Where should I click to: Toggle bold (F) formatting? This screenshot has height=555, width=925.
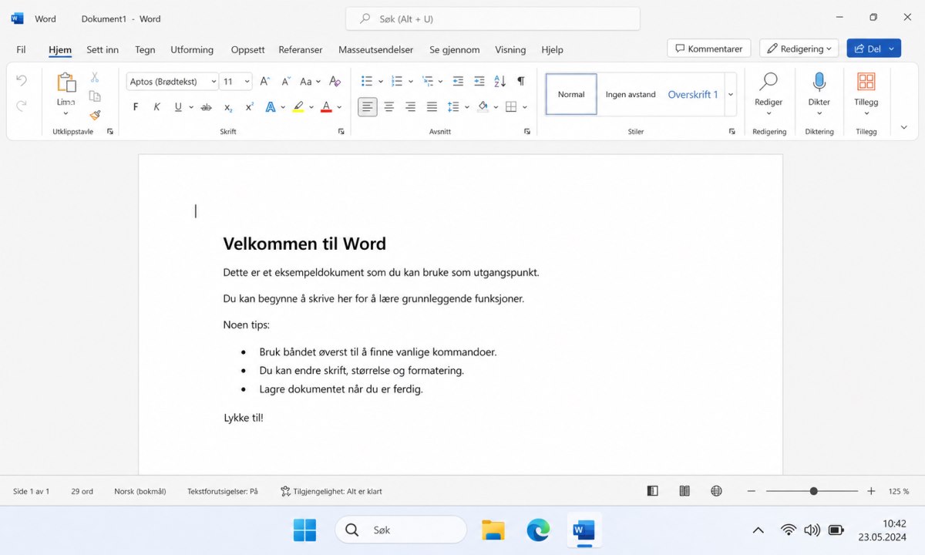(x=136, y=107)
